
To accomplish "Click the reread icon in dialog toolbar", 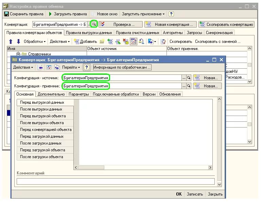I will [x=49, y=67].
